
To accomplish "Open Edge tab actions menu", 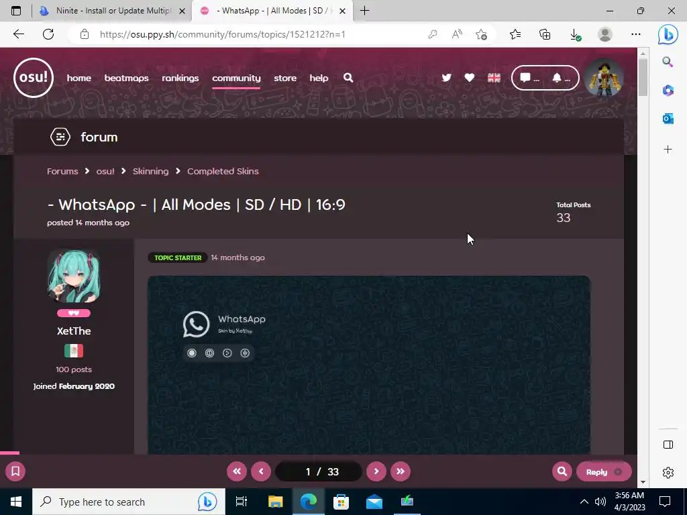I will pos(16,11).
